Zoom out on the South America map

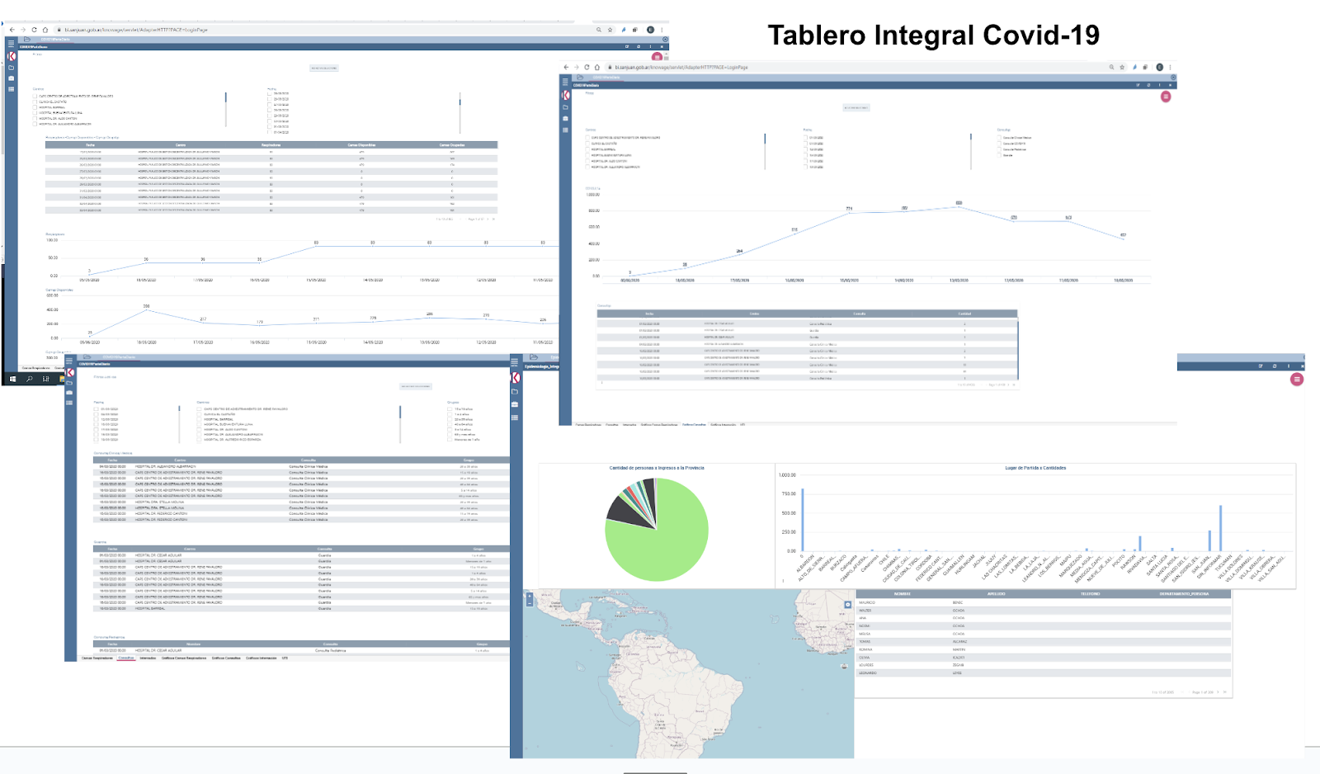pyautogui.click(x=530, y=603)
